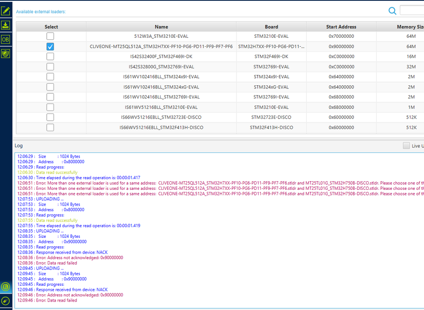Select the 512W3A_STM3210E-EVAL loader row
Image resolution: width=424 pixels, height=310 pixels.
point(161,36)
